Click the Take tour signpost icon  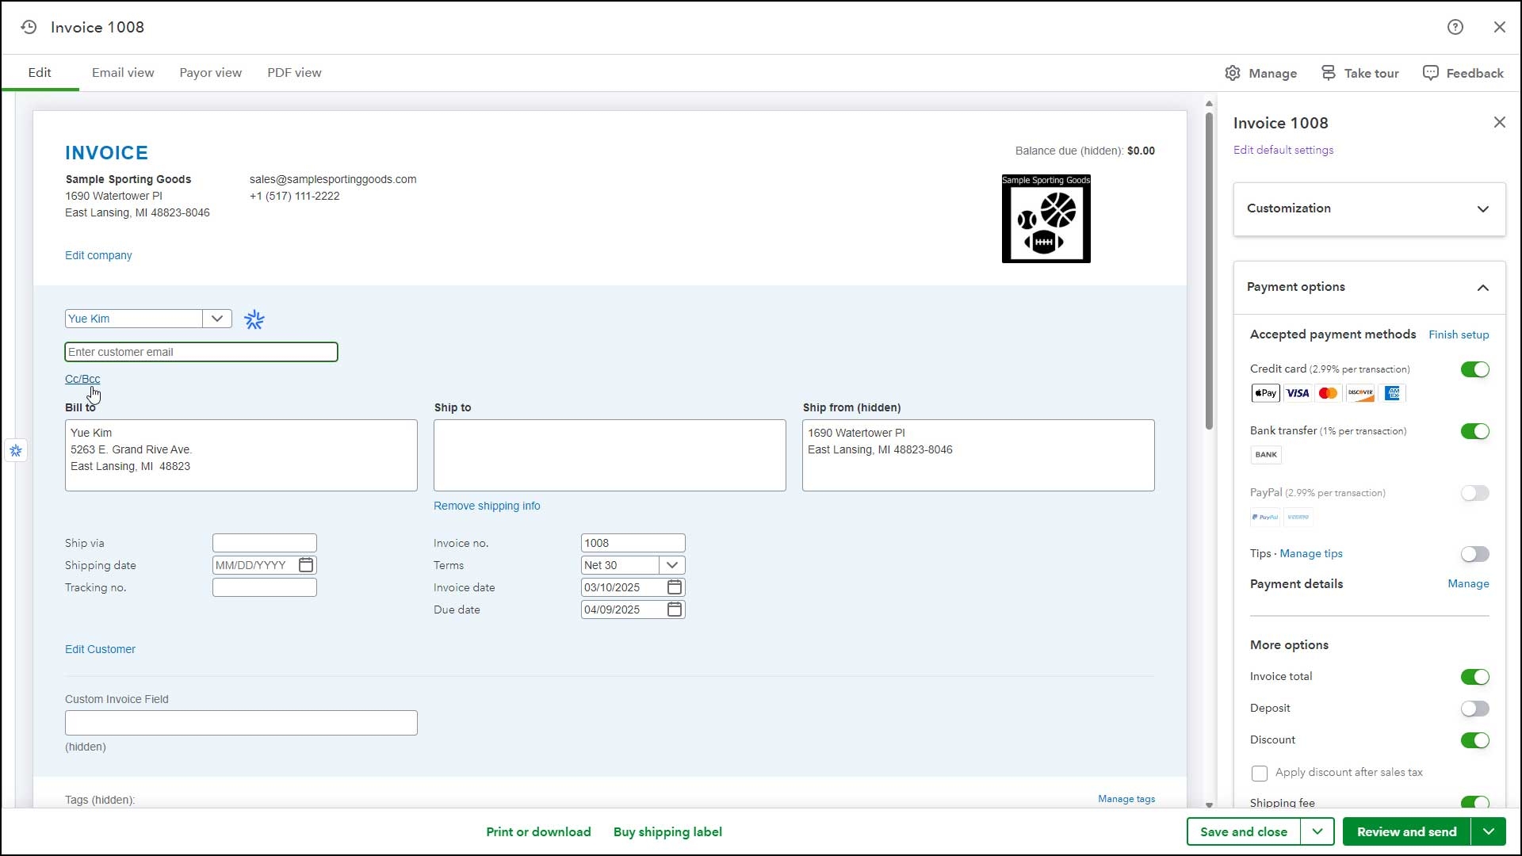pyautogui.click(x=1329, y=73)
